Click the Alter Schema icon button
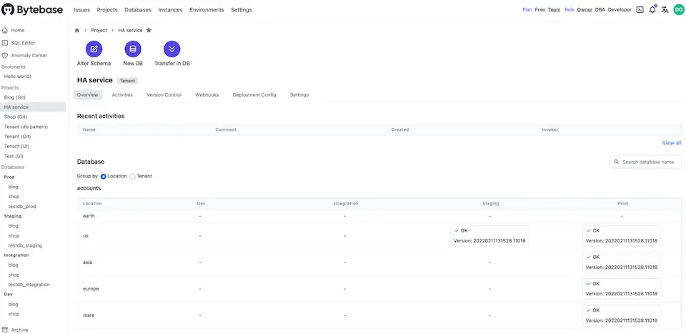 [94, 49]
